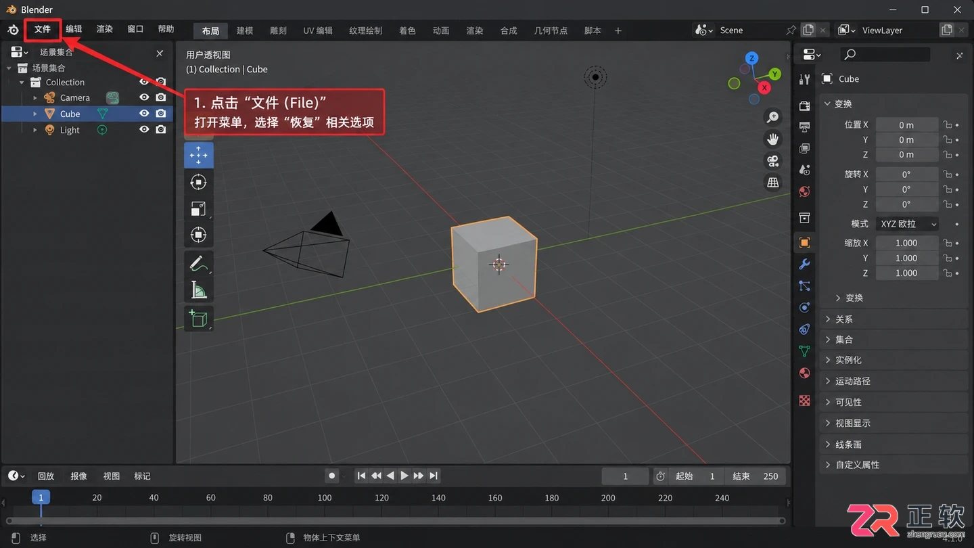Open the Object Constraints properties tab
This screenshot has height=548, width=974.
(804, 329)
